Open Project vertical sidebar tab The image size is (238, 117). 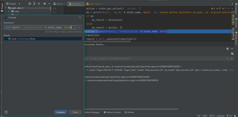[x=2, y=8]
